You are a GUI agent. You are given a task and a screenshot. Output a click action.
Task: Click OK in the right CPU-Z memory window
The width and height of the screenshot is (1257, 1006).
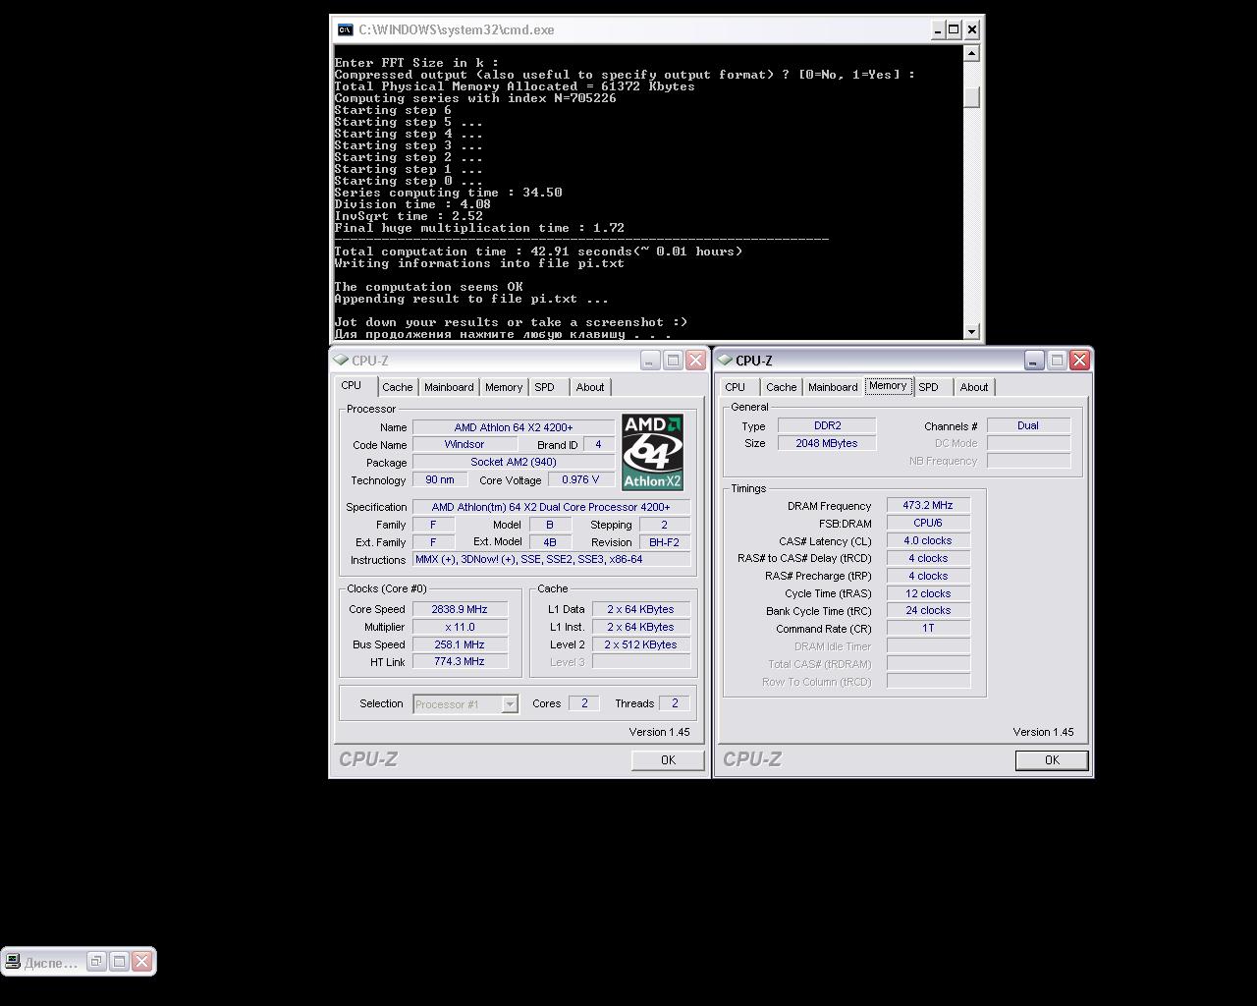pos(1052,759)
